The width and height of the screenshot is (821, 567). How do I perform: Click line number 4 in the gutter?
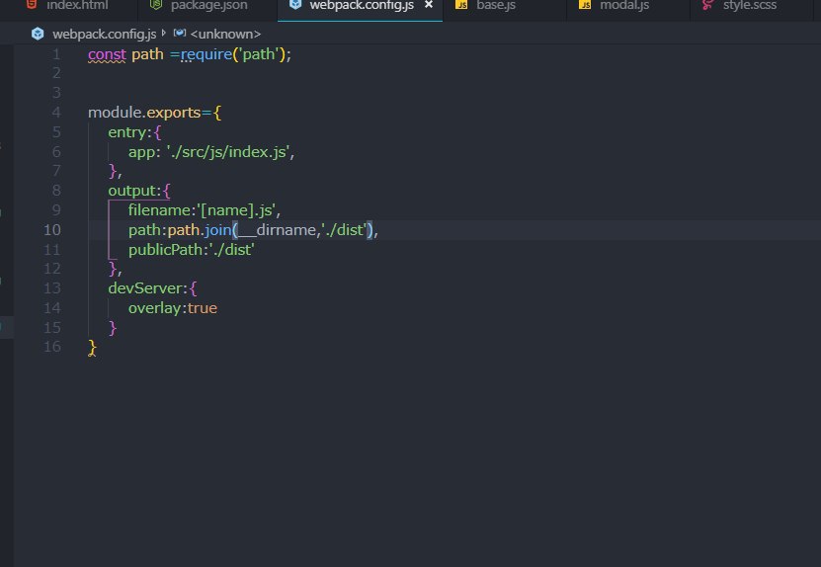click(56, 113)
